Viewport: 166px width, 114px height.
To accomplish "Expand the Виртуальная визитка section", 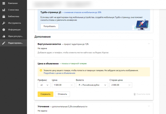I will coord(149,44).
